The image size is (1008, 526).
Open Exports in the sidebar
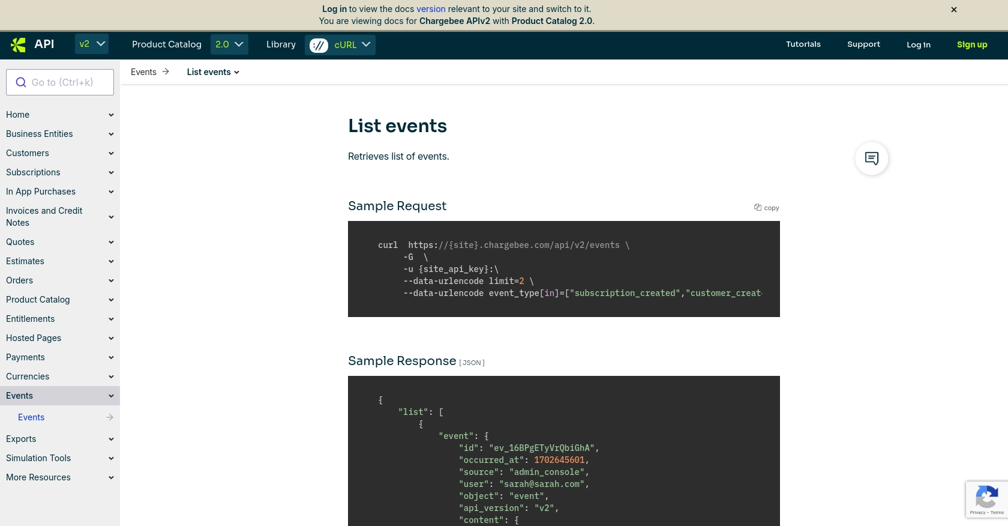21,439
